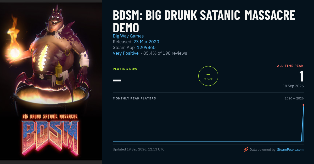Image resolution: width=314 pixels, height=164 pixels.
Task: Click the Very Positive review rating
Action: (126, 53)
